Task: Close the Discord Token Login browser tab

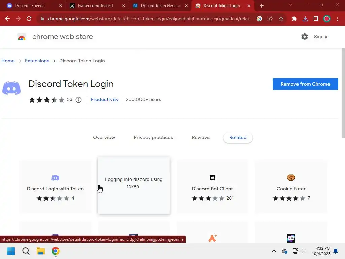Action: pos(249,6)
